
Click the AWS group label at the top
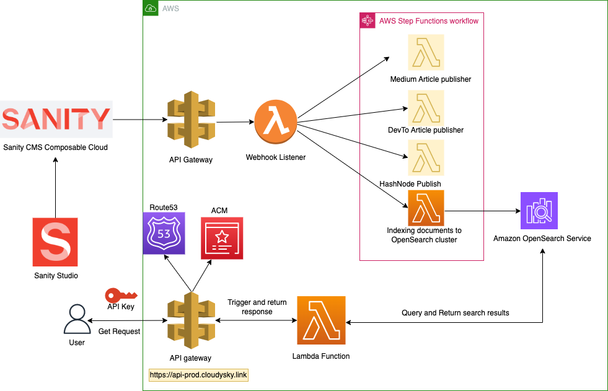click(x=170, y=8)
